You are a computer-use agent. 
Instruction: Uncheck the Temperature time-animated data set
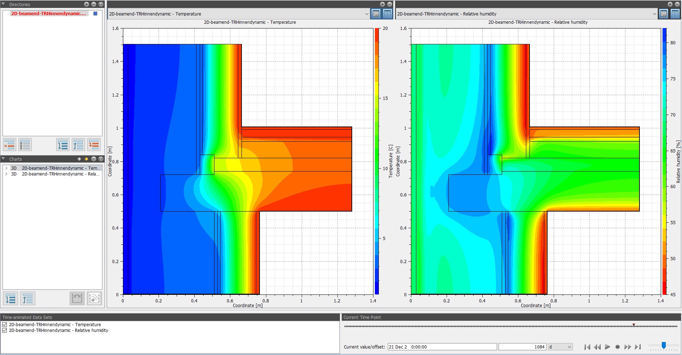point(4,325)
